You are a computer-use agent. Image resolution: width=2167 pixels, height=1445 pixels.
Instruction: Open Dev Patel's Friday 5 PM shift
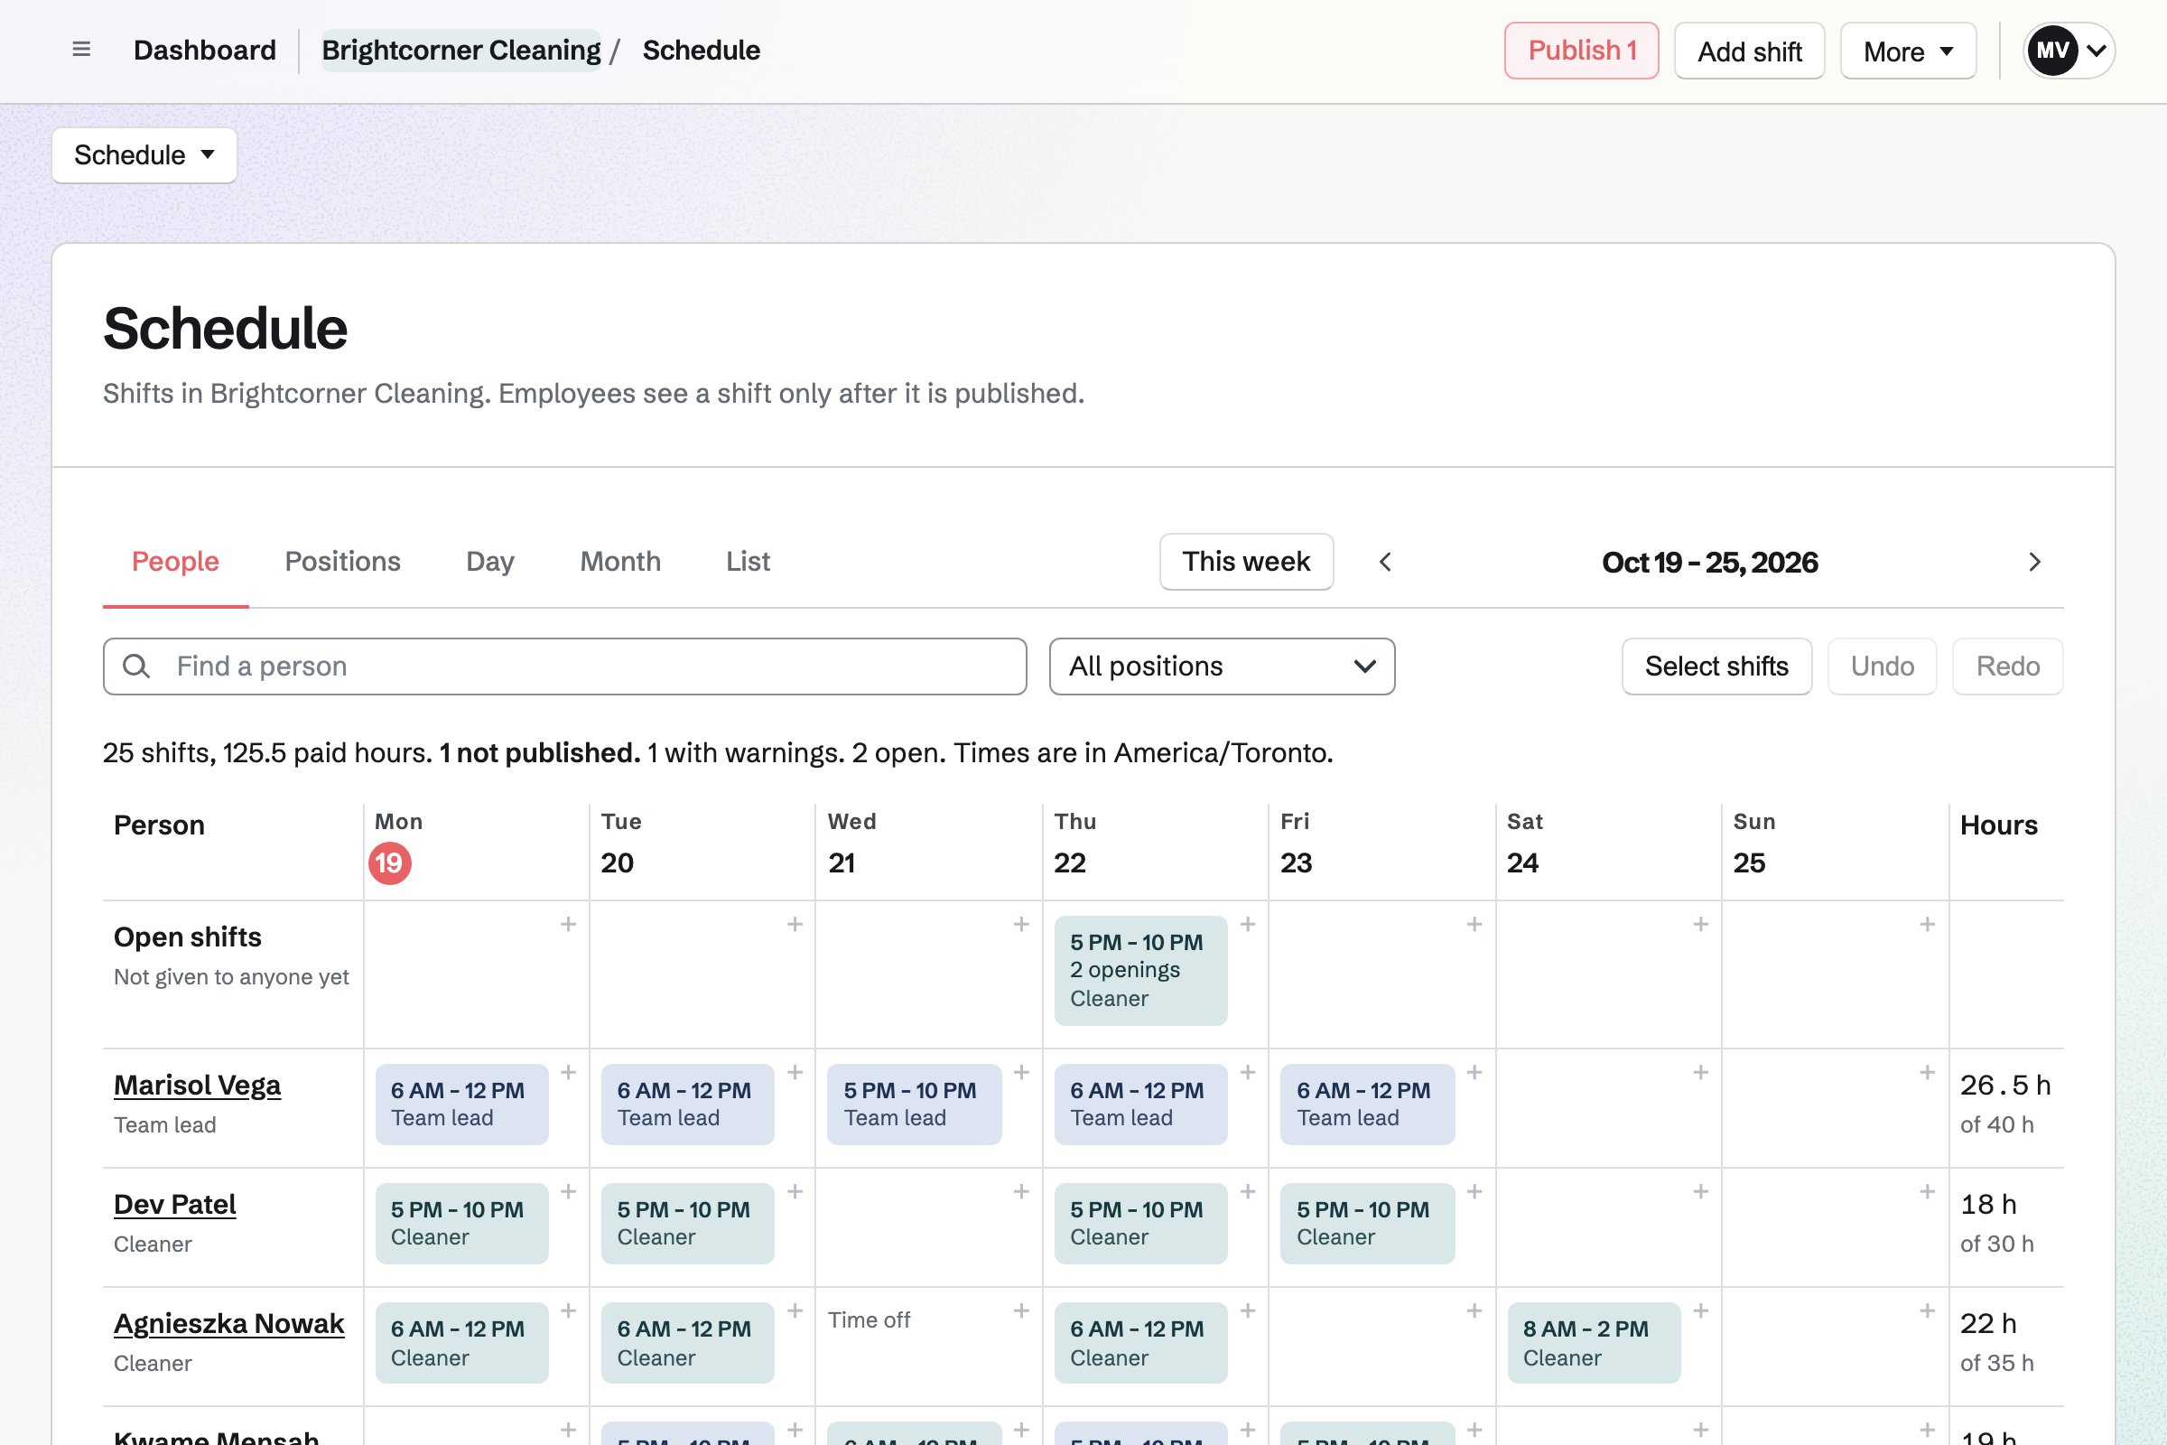pyautogui.click(x=1367, y=1223)
